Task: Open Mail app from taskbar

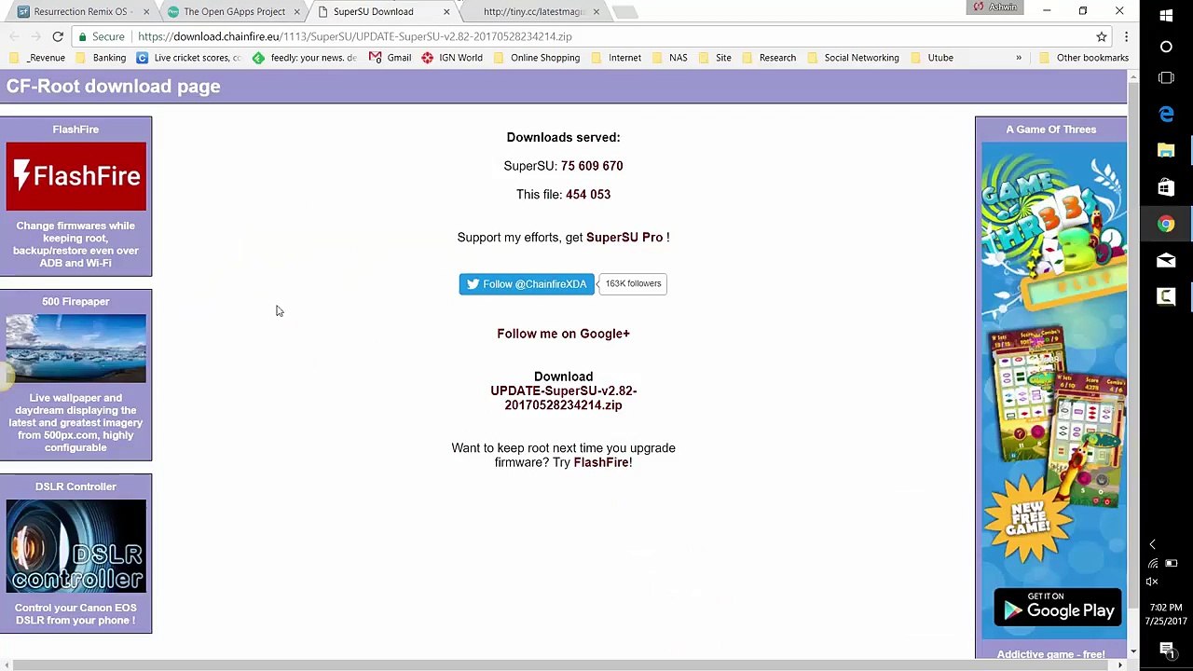Action: point(1166,260)
